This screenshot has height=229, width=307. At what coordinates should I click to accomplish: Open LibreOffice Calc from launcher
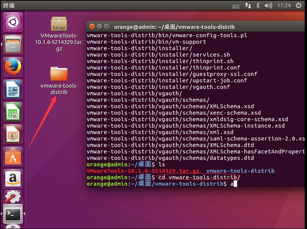pos(13,112)
